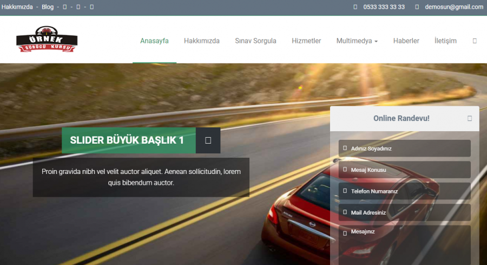Go to Sınav Sorgula in the main menu
This screenshot has height=265, width=487.
click(x=255, y=41)
